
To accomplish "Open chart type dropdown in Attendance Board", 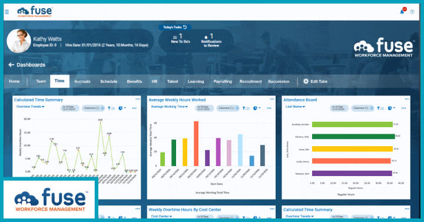I will pos(392,108).
